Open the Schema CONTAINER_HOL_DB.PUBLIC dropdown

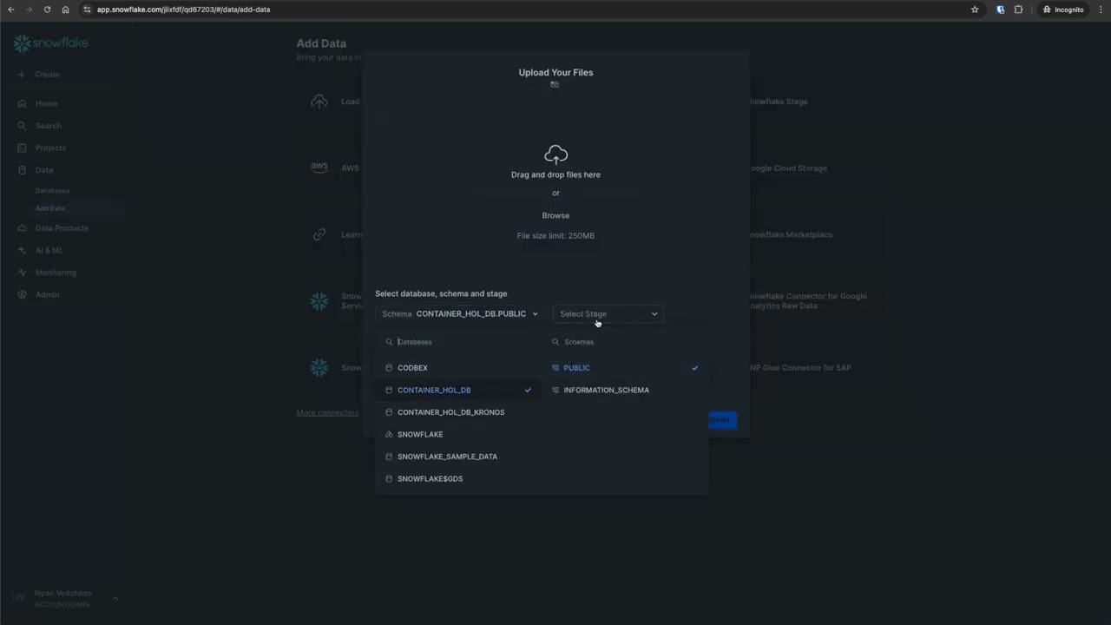[x=460, y=314]
